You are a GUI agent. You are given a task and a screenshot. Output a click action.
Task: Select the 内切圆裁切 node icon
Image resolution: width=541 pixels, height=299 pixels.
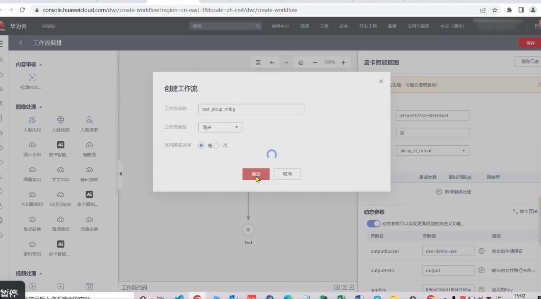click(x=32, y=195)
